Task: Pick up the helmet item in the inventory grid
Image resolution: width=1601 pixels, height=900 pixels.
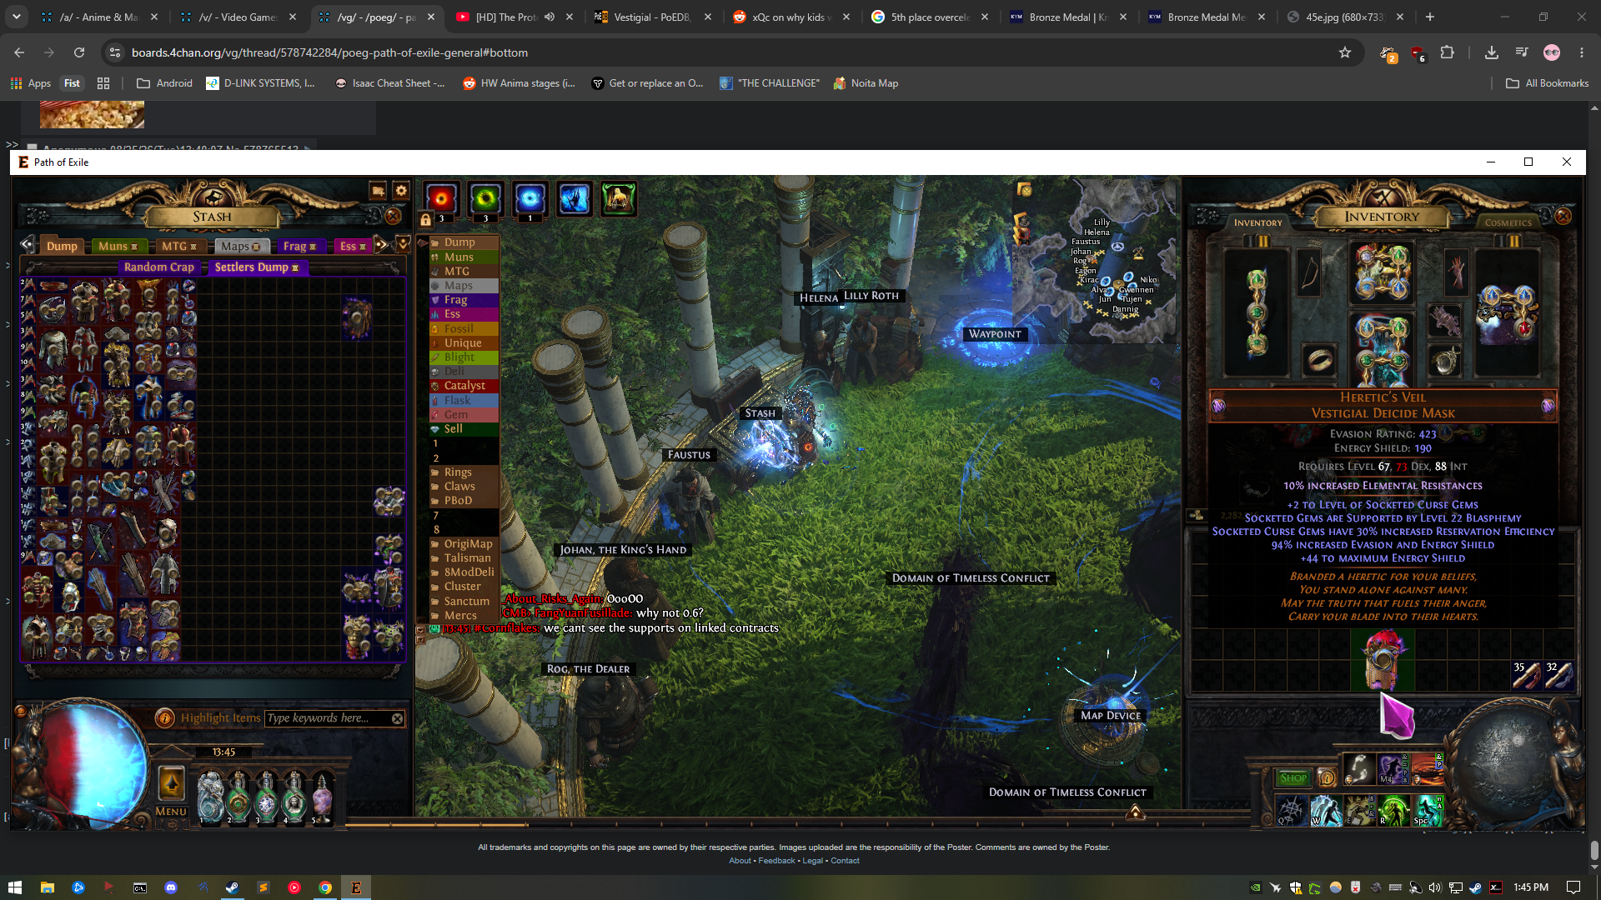Action: pyautogui.click(x=1382, y=660)
